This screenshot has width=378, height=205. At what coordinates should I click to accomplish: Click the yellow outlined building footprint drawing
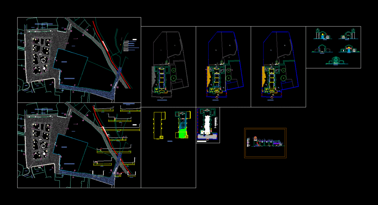tap(159, 125)
